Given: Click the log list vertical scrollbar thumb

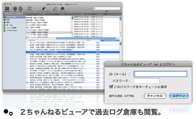Looking at the screenshot, I should click(121, 18).
